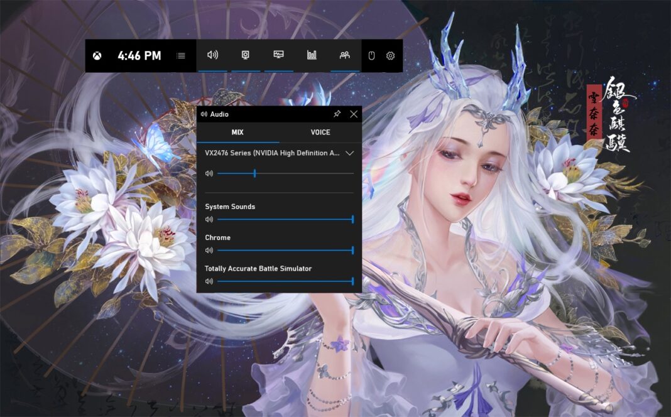Open the widget menu list icon
The image size is (671, 417).
(x=181, y=56)
